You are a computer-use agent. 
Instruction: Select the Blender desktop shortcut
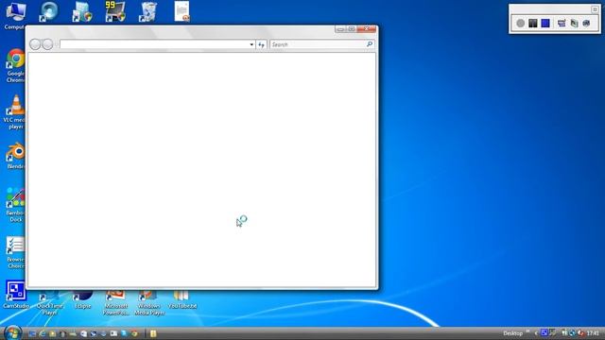15,156
